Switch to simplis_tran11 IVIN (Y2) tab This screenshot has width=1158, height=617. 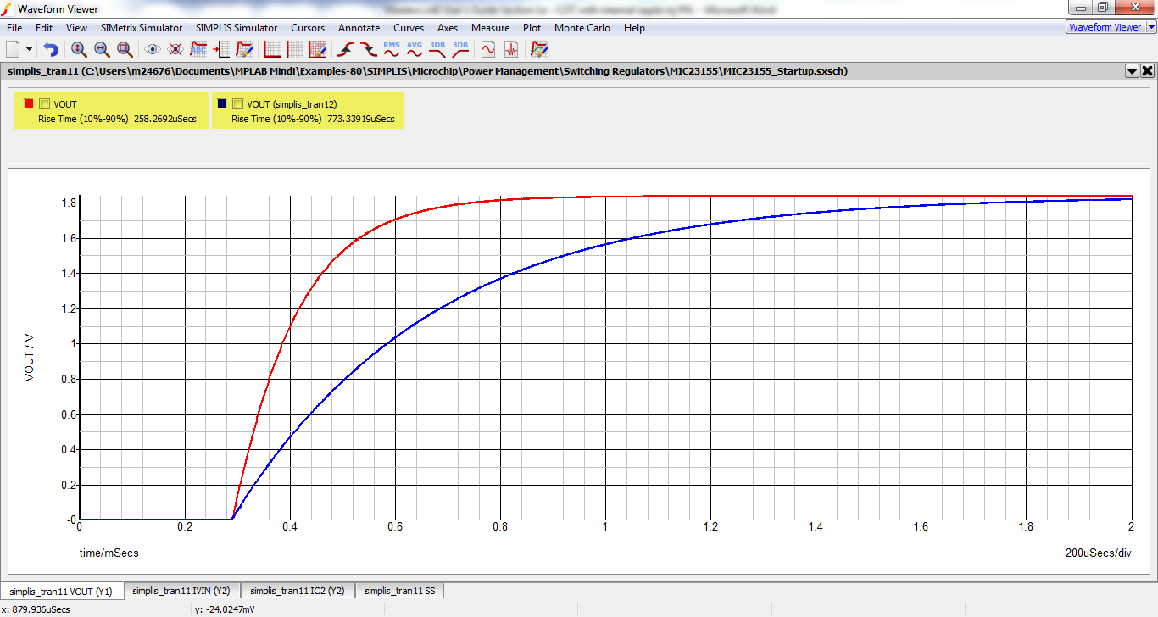(181, 591)
